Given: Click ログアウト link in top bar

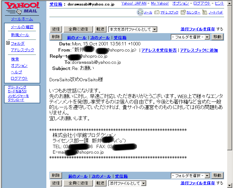Looking at the screenshot, I should (x=202, y=3).
